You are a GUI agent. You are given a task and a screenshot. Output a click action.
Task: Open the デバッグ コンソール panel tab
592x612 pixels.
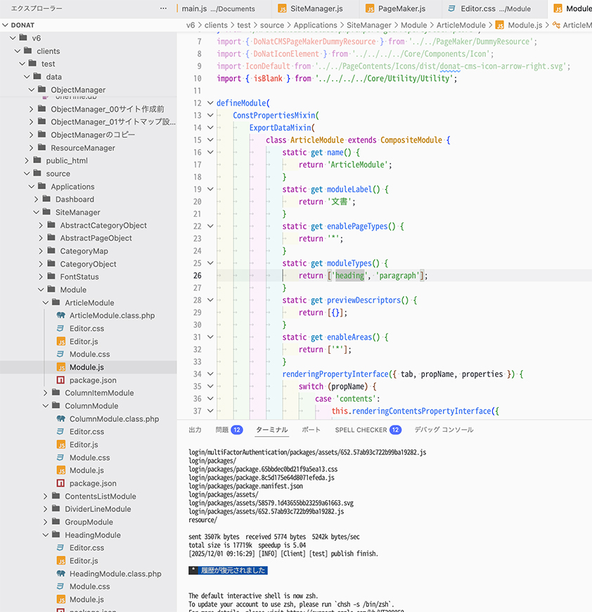coord(444,430)
